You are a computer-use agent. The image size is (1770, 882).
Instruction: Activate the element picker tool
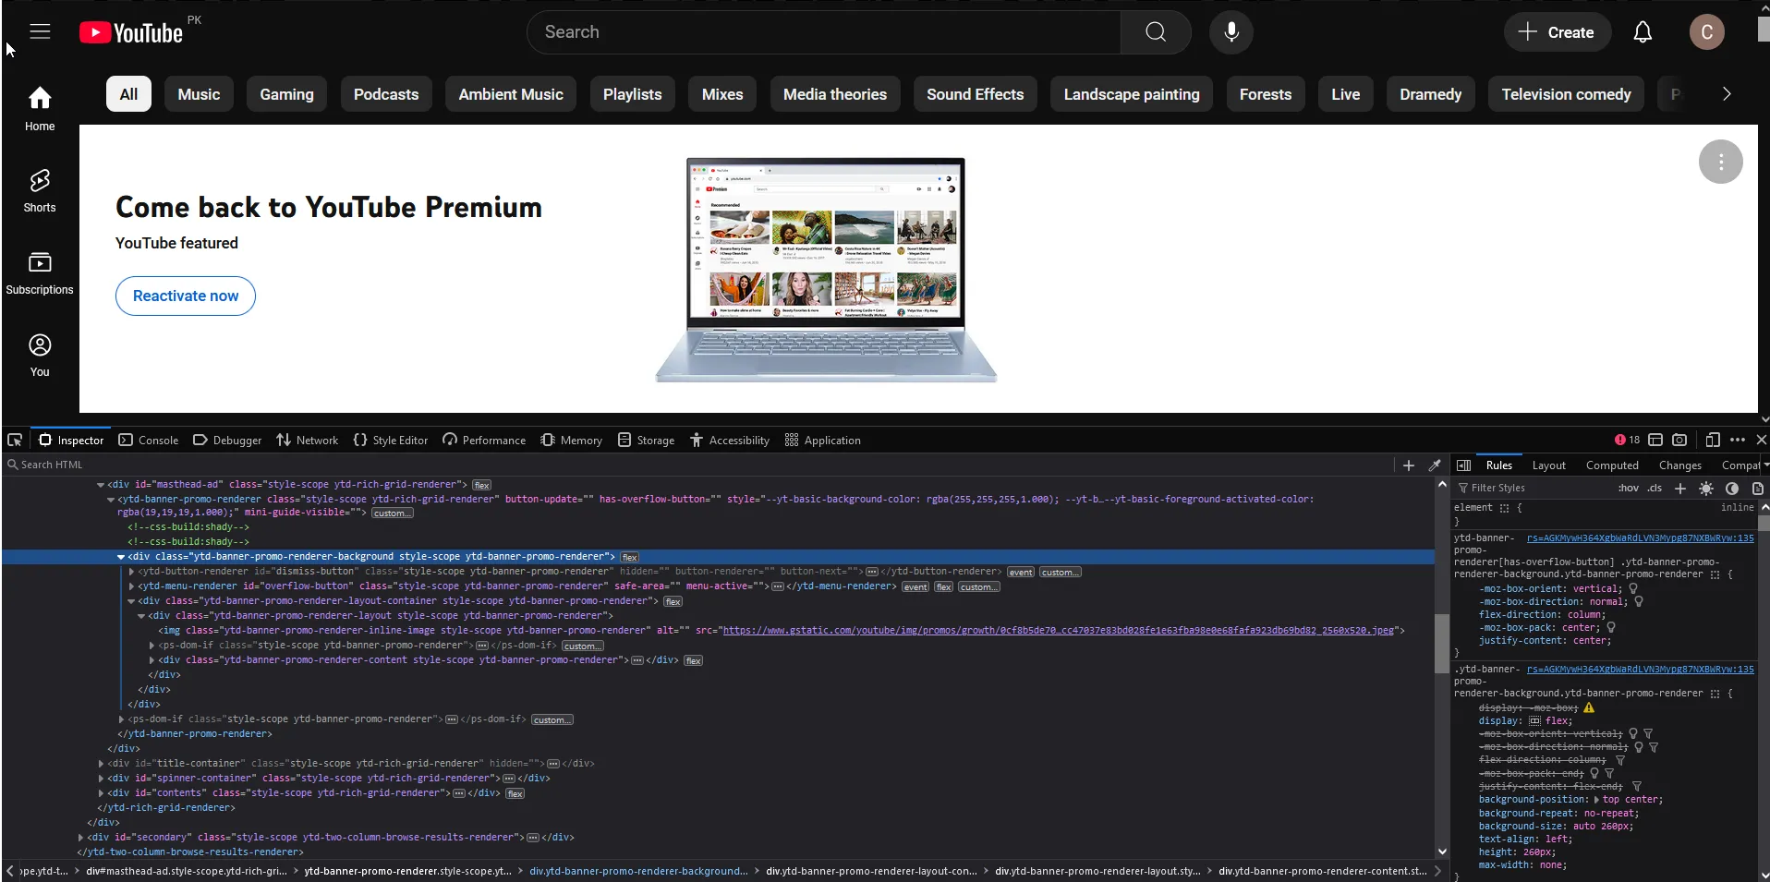(15, 441)
